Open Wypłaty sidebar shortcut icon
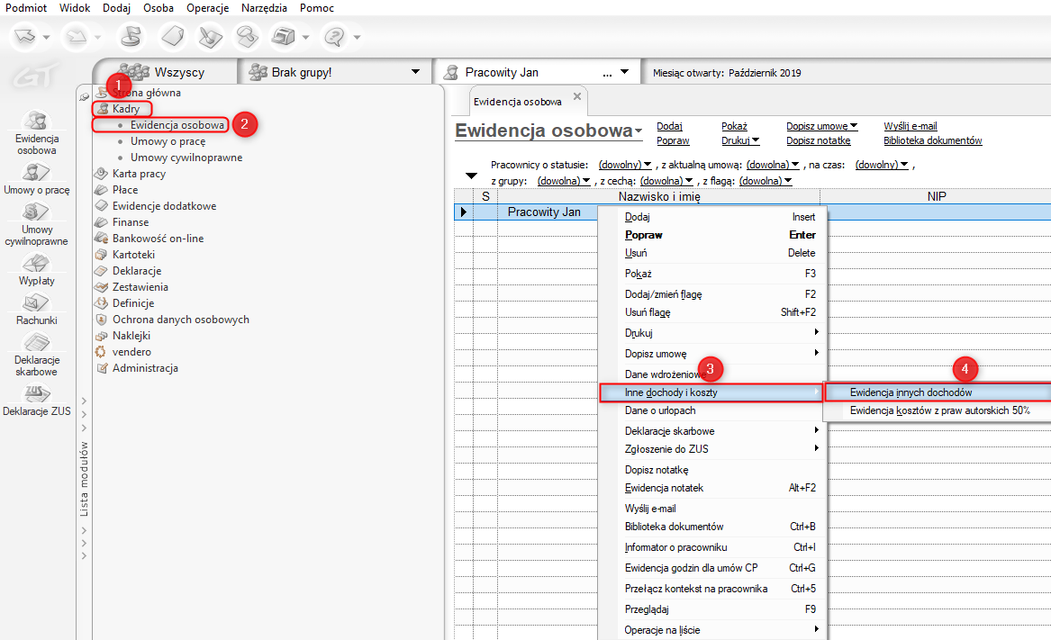 (x=36, y=264)
